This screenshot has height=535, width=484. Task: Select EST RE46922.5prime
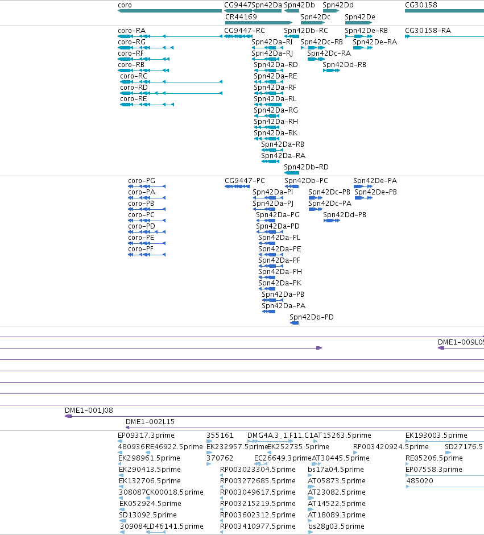175,447
